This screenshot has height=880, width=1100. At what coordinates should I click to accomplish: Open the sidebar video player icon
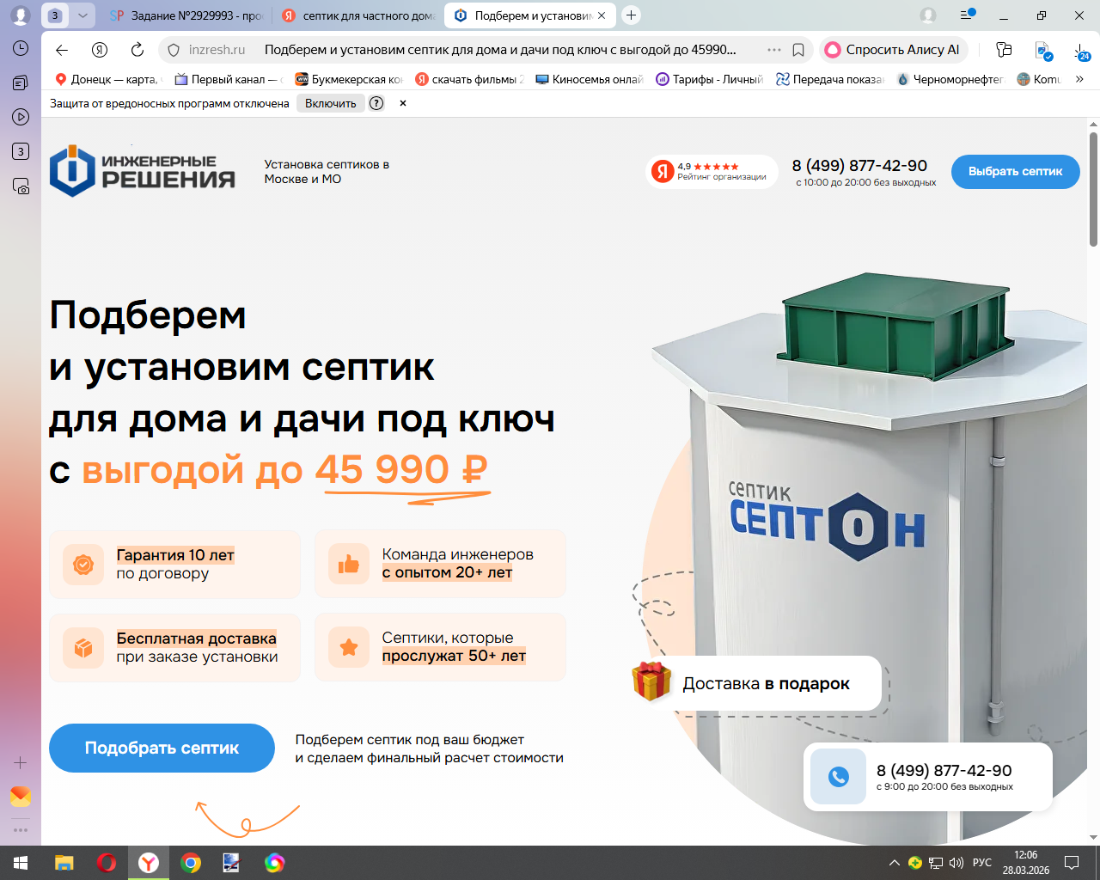click(x=21, y=117)
